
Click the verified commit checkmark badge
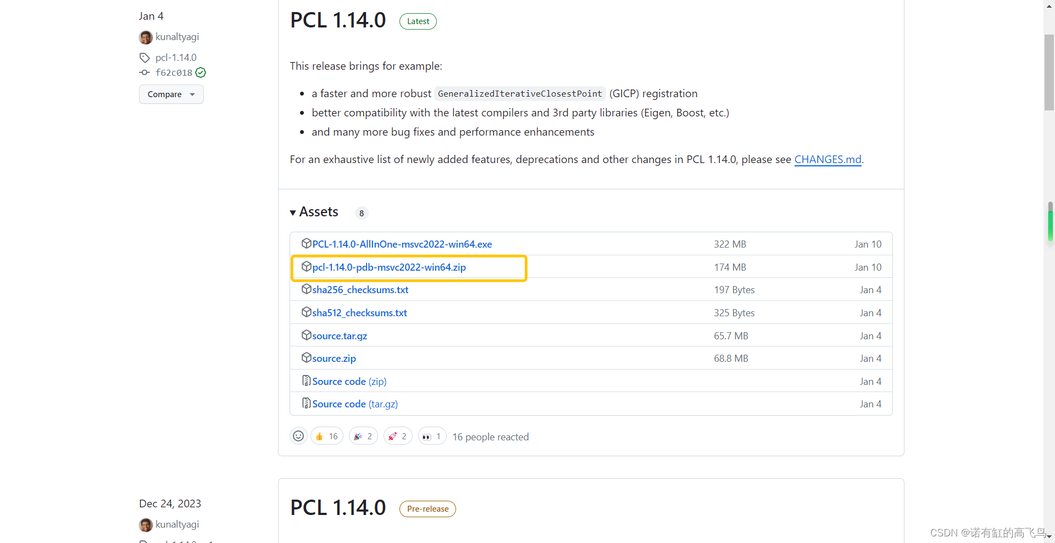(201, 72)
